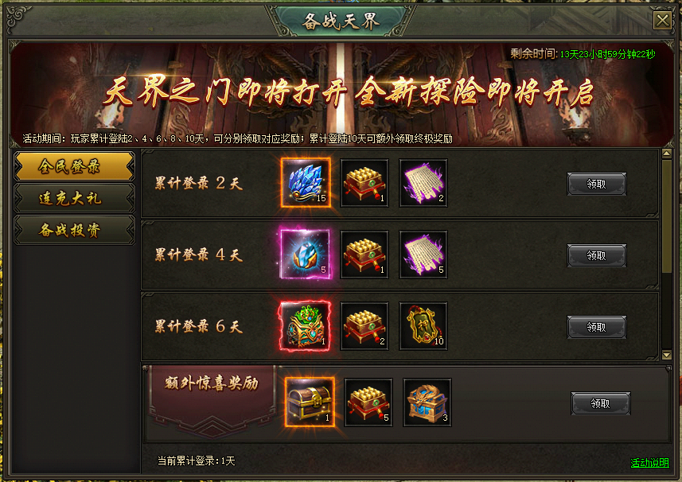Select the blue gem reward in 4-day row
The height and width of the screenshot is (482, 682).
point(306,255)
